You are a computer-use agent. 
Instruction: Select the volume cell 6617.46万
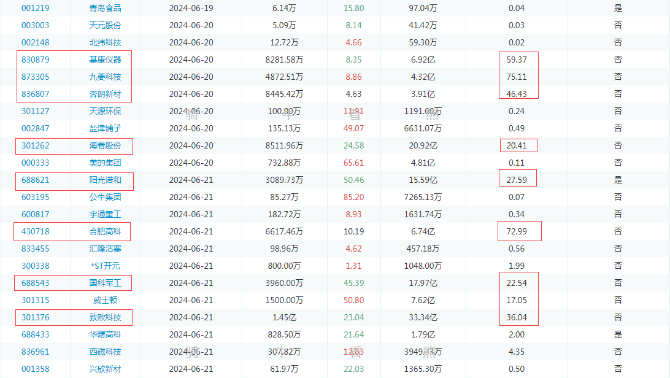pyautogui.click(x=284, y=231)
